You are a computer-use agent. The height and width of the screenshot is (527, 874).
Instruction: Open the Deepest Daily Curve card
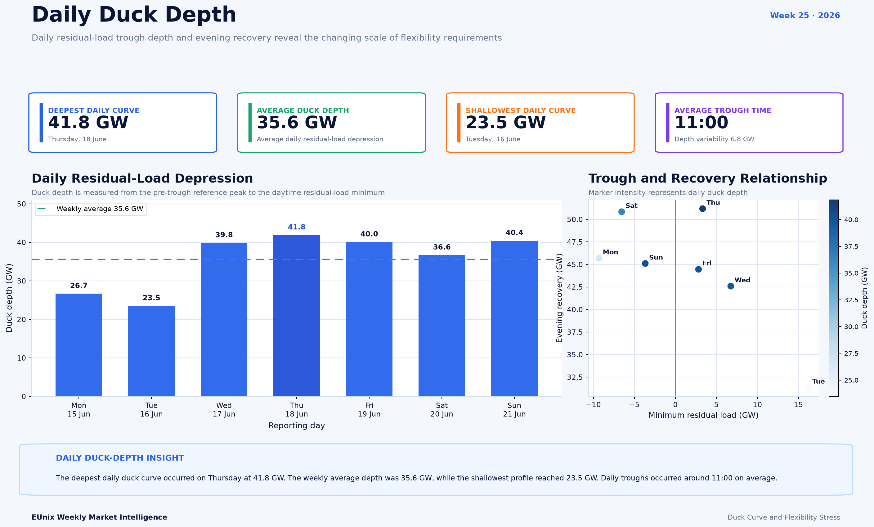(x=123, y=123)
